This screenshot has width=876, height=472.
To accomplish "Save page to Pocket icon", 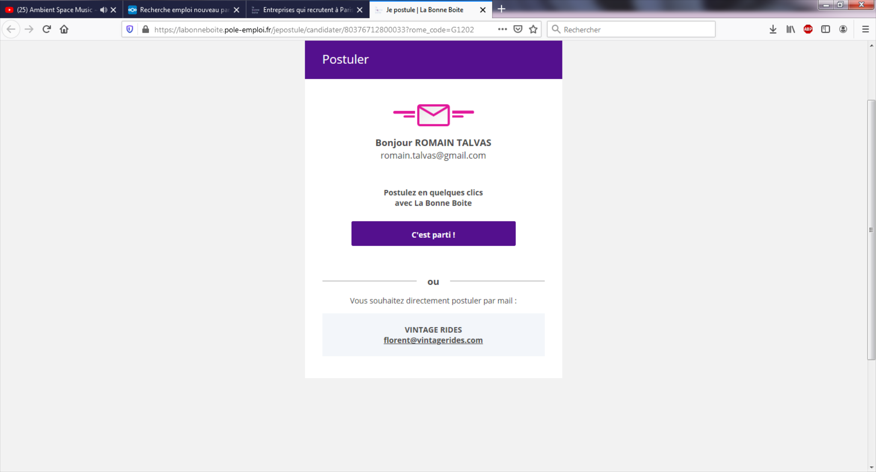I will (518, 29).
